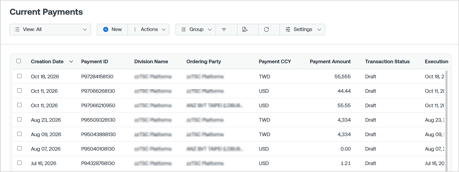This screenshot has width=459, height=172.
Task: Click the Current Payments page heading
Action: coord(46,12)
